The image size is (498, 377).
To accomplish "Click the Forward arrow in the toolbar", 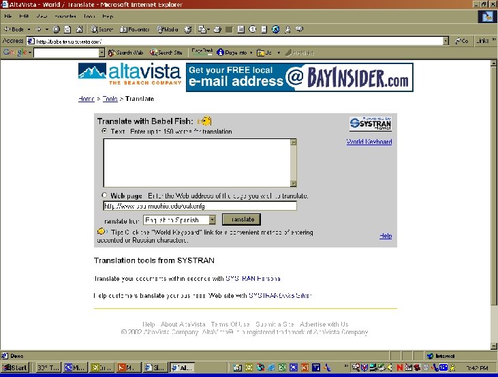I will [38, 29].
